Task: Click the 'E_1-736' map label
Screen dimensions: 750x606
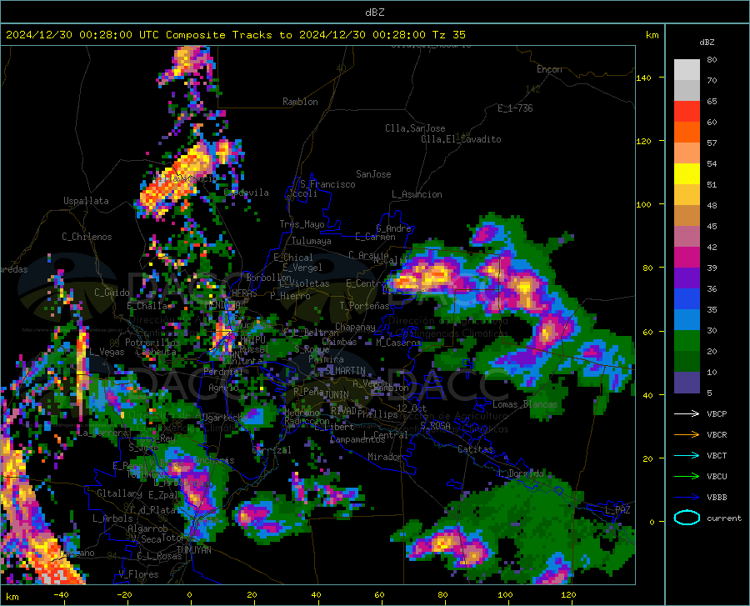Action: (515, 108)
